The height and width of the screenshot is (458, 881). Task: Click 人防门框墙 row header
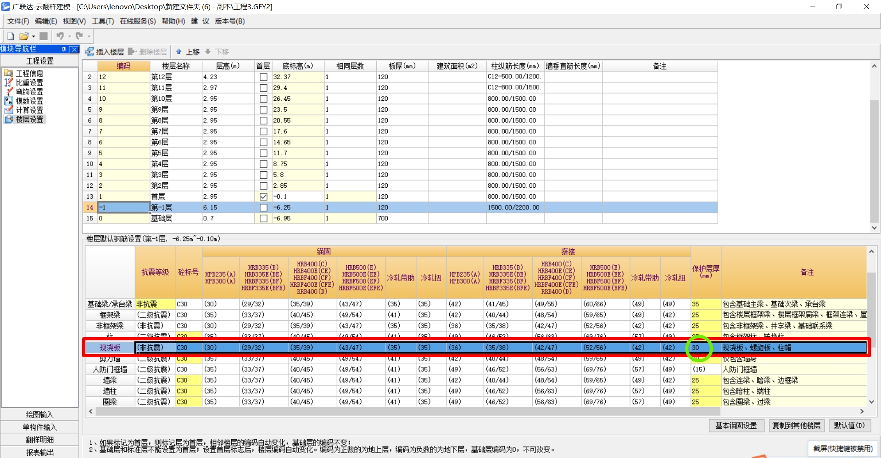[110, 369]
